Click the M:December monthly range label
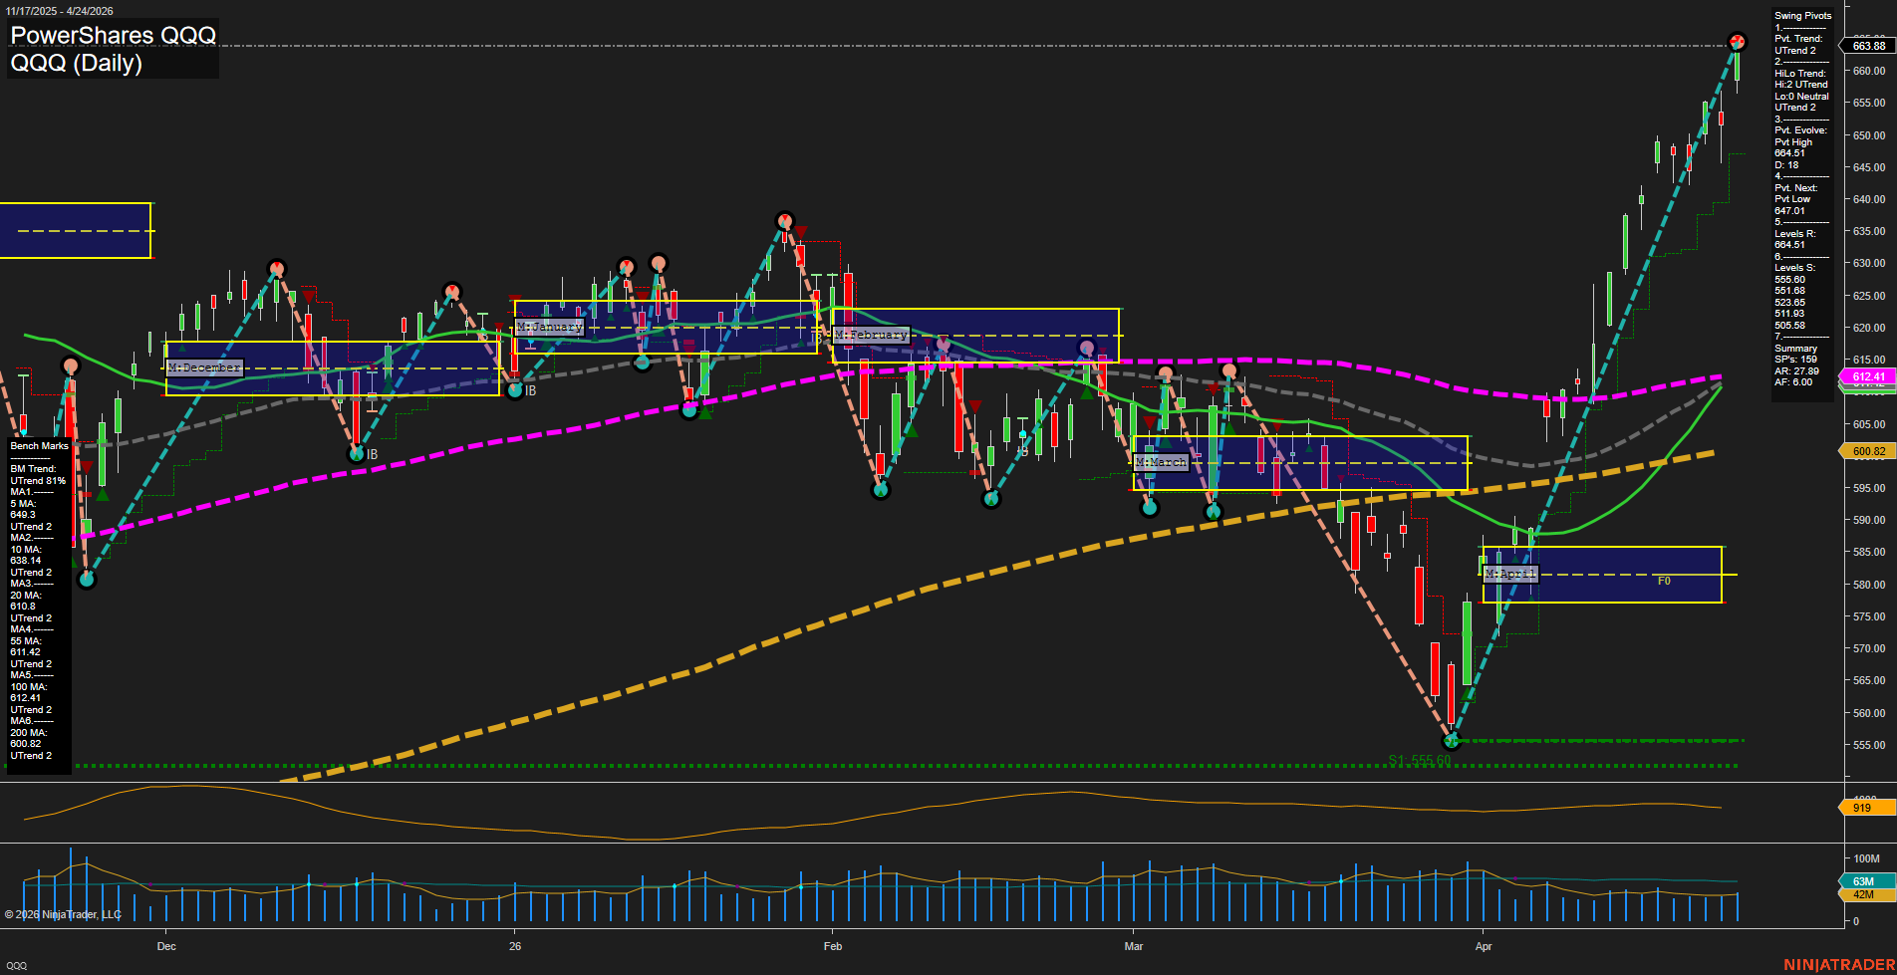 [204, 367]
